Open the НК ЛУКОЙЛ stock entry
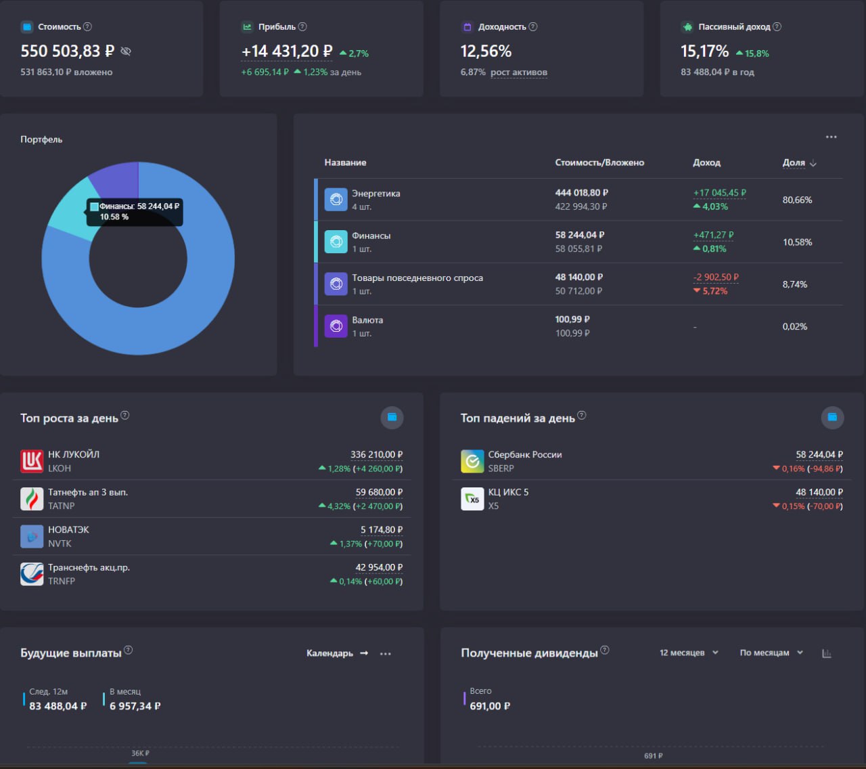 (212, 461)
